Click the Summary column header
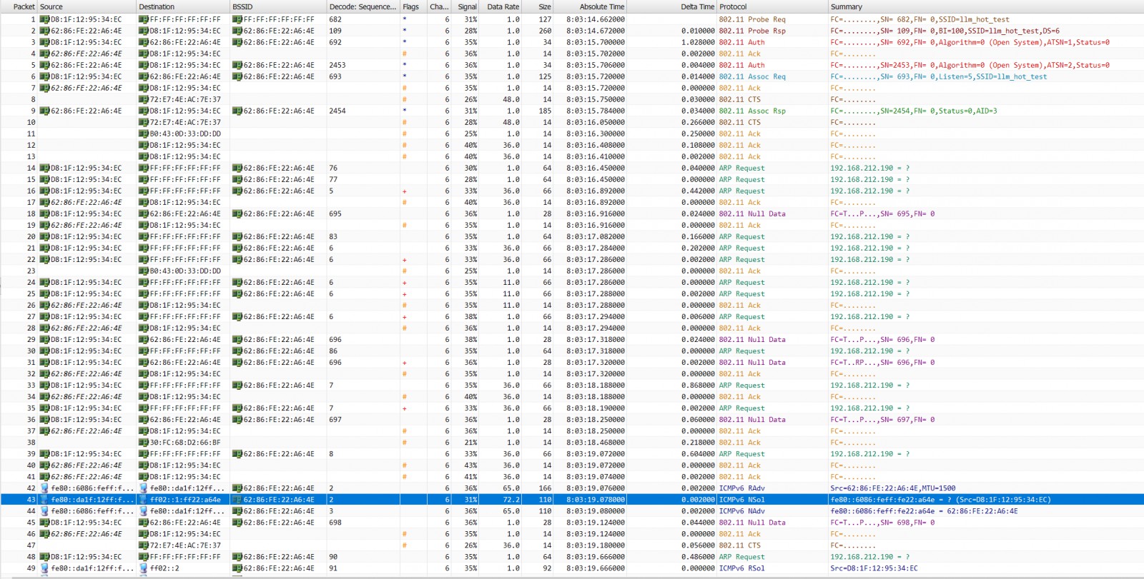Screen dimensions: 1144x579 (x=846, y=6)
